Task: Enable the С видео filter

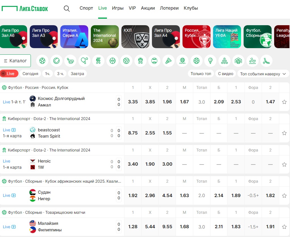Action: [x=226, y=74]
